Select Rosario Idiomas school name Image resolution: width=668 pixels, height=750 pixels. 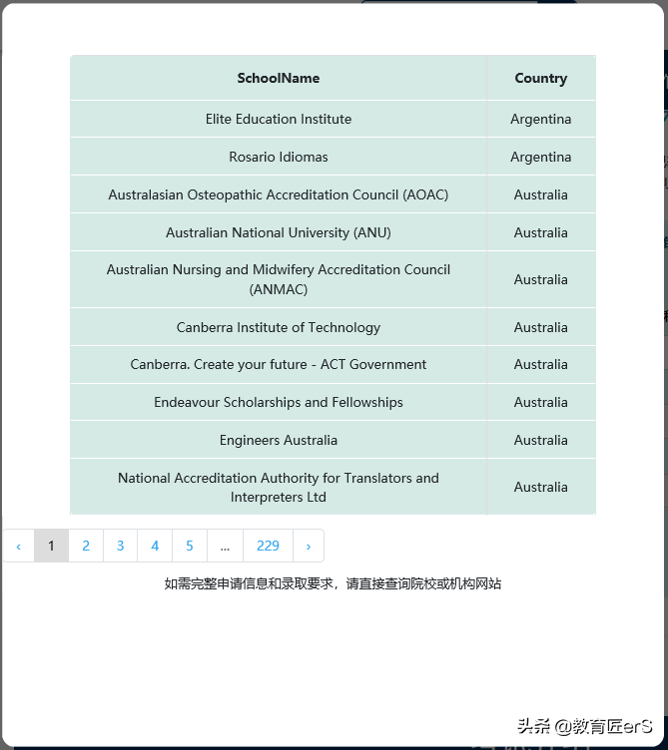coord(279,157)
